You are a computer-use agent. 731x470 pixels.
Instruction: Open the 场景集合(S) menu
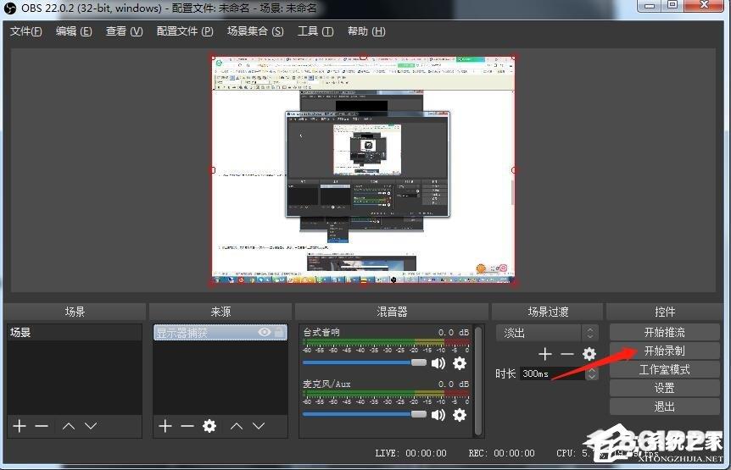click(255, 31)
